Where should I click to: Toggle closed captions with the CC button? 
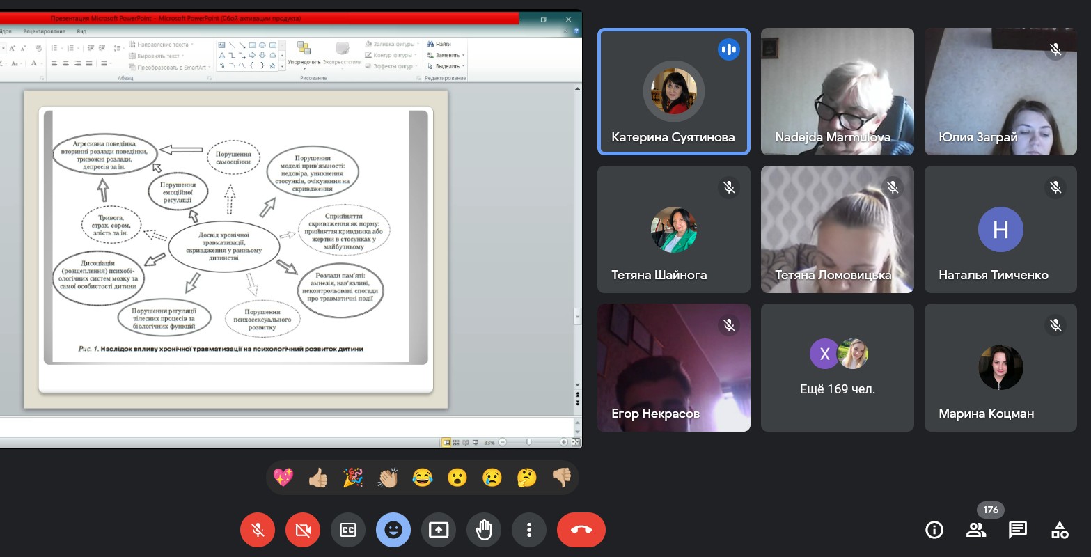(348, 531)
